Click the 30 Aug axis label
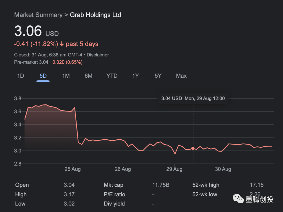The height and width of the screenshot is (212, 283). [223, 169]
